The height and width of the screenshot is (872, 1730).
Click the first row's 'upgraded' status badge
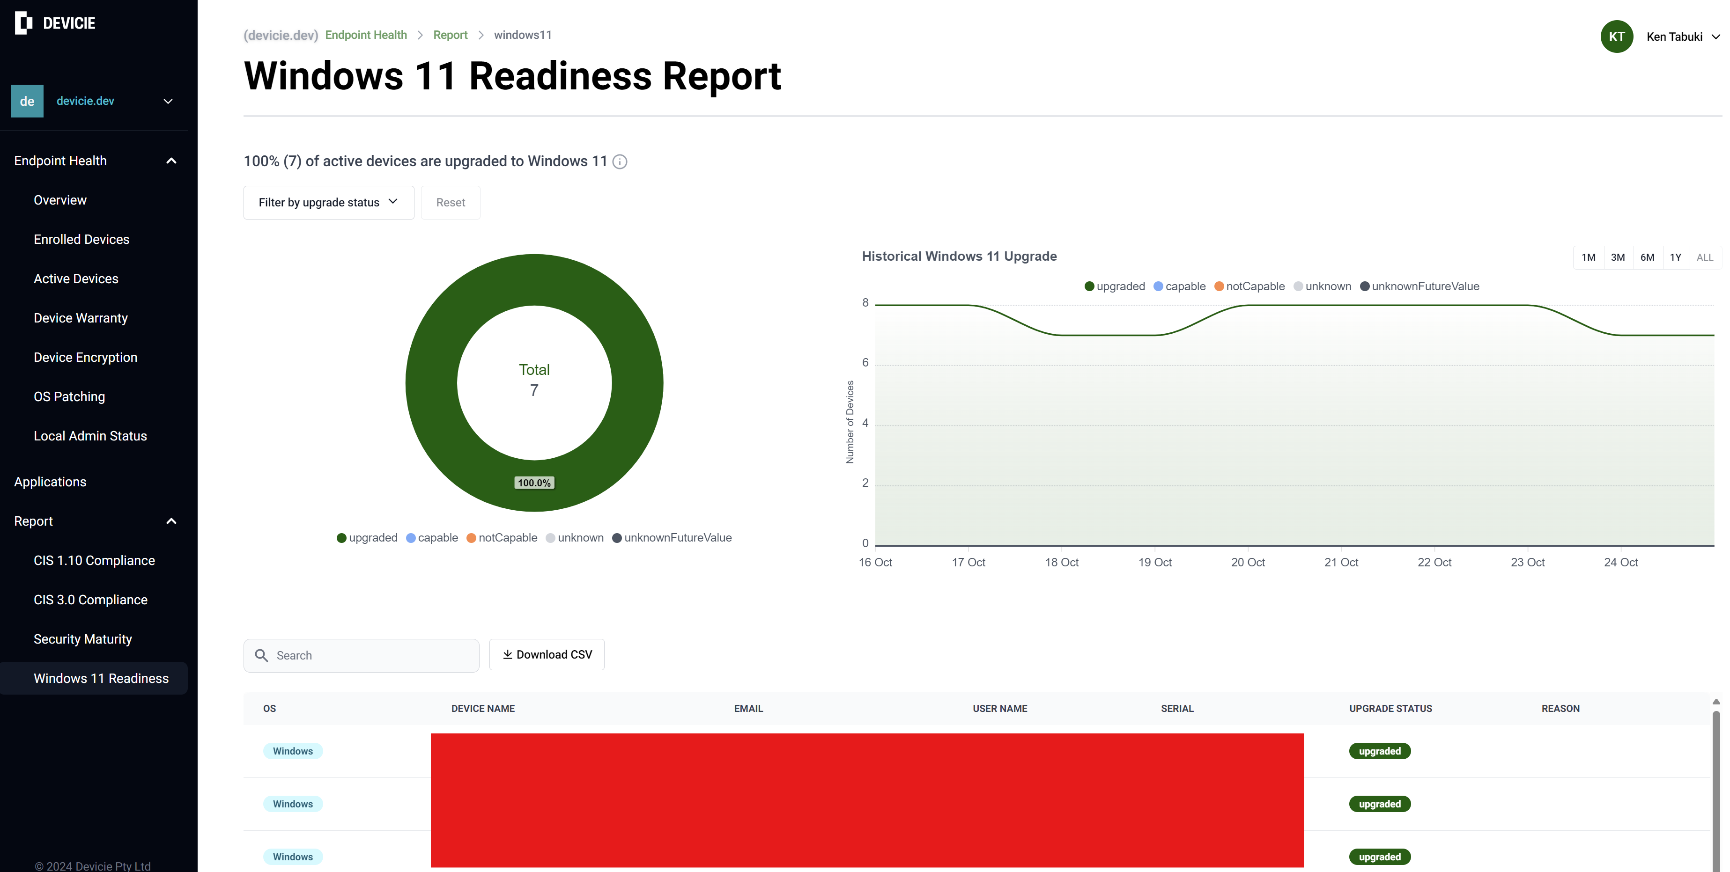1379,751
